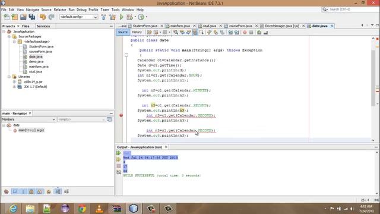Open File Explorer from taskbar
Image resolution: width=380 pixels, height=214 pixels.
pyautogui.click(x=30, y=209)
